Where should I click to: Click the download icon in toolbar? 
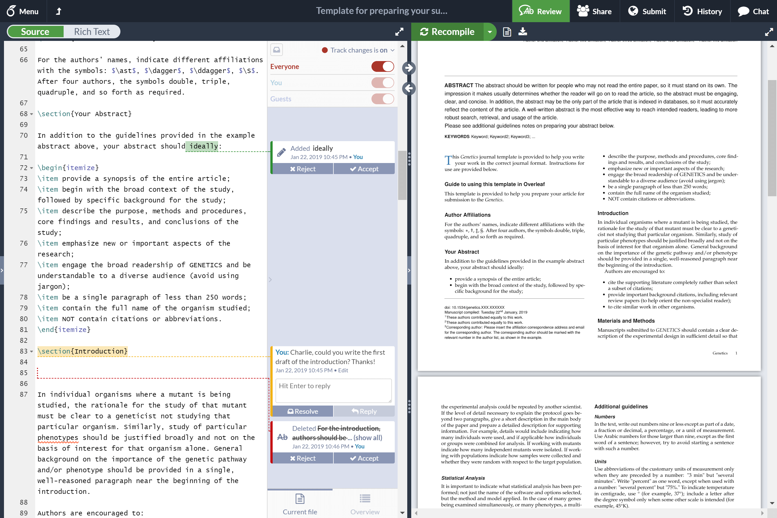tap(523, 32)
